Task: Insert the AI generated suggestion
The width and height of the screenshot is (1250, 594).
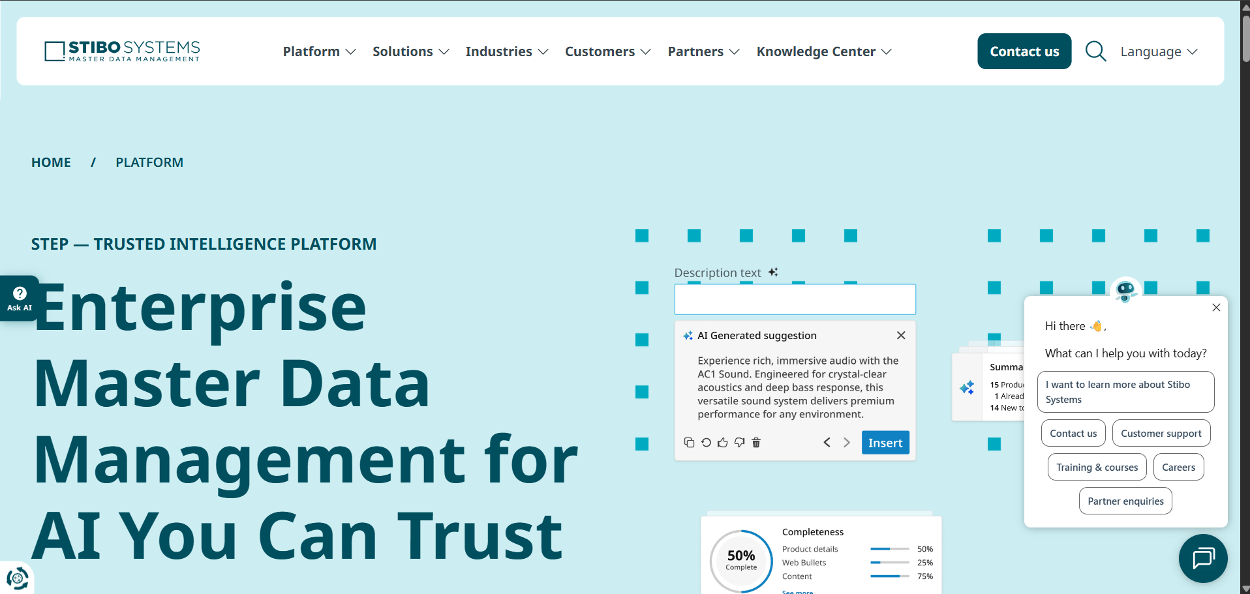Action: [x=885, y=443]
